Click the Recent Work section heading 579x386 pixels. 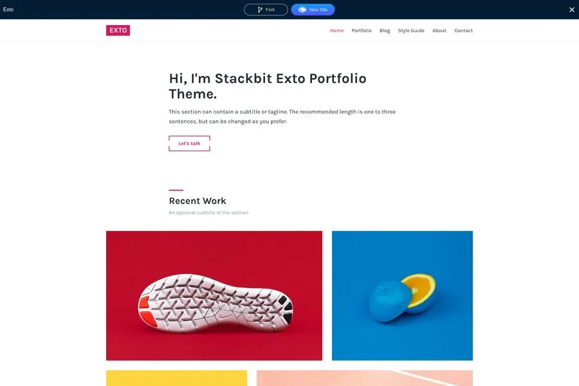[198, 201]
